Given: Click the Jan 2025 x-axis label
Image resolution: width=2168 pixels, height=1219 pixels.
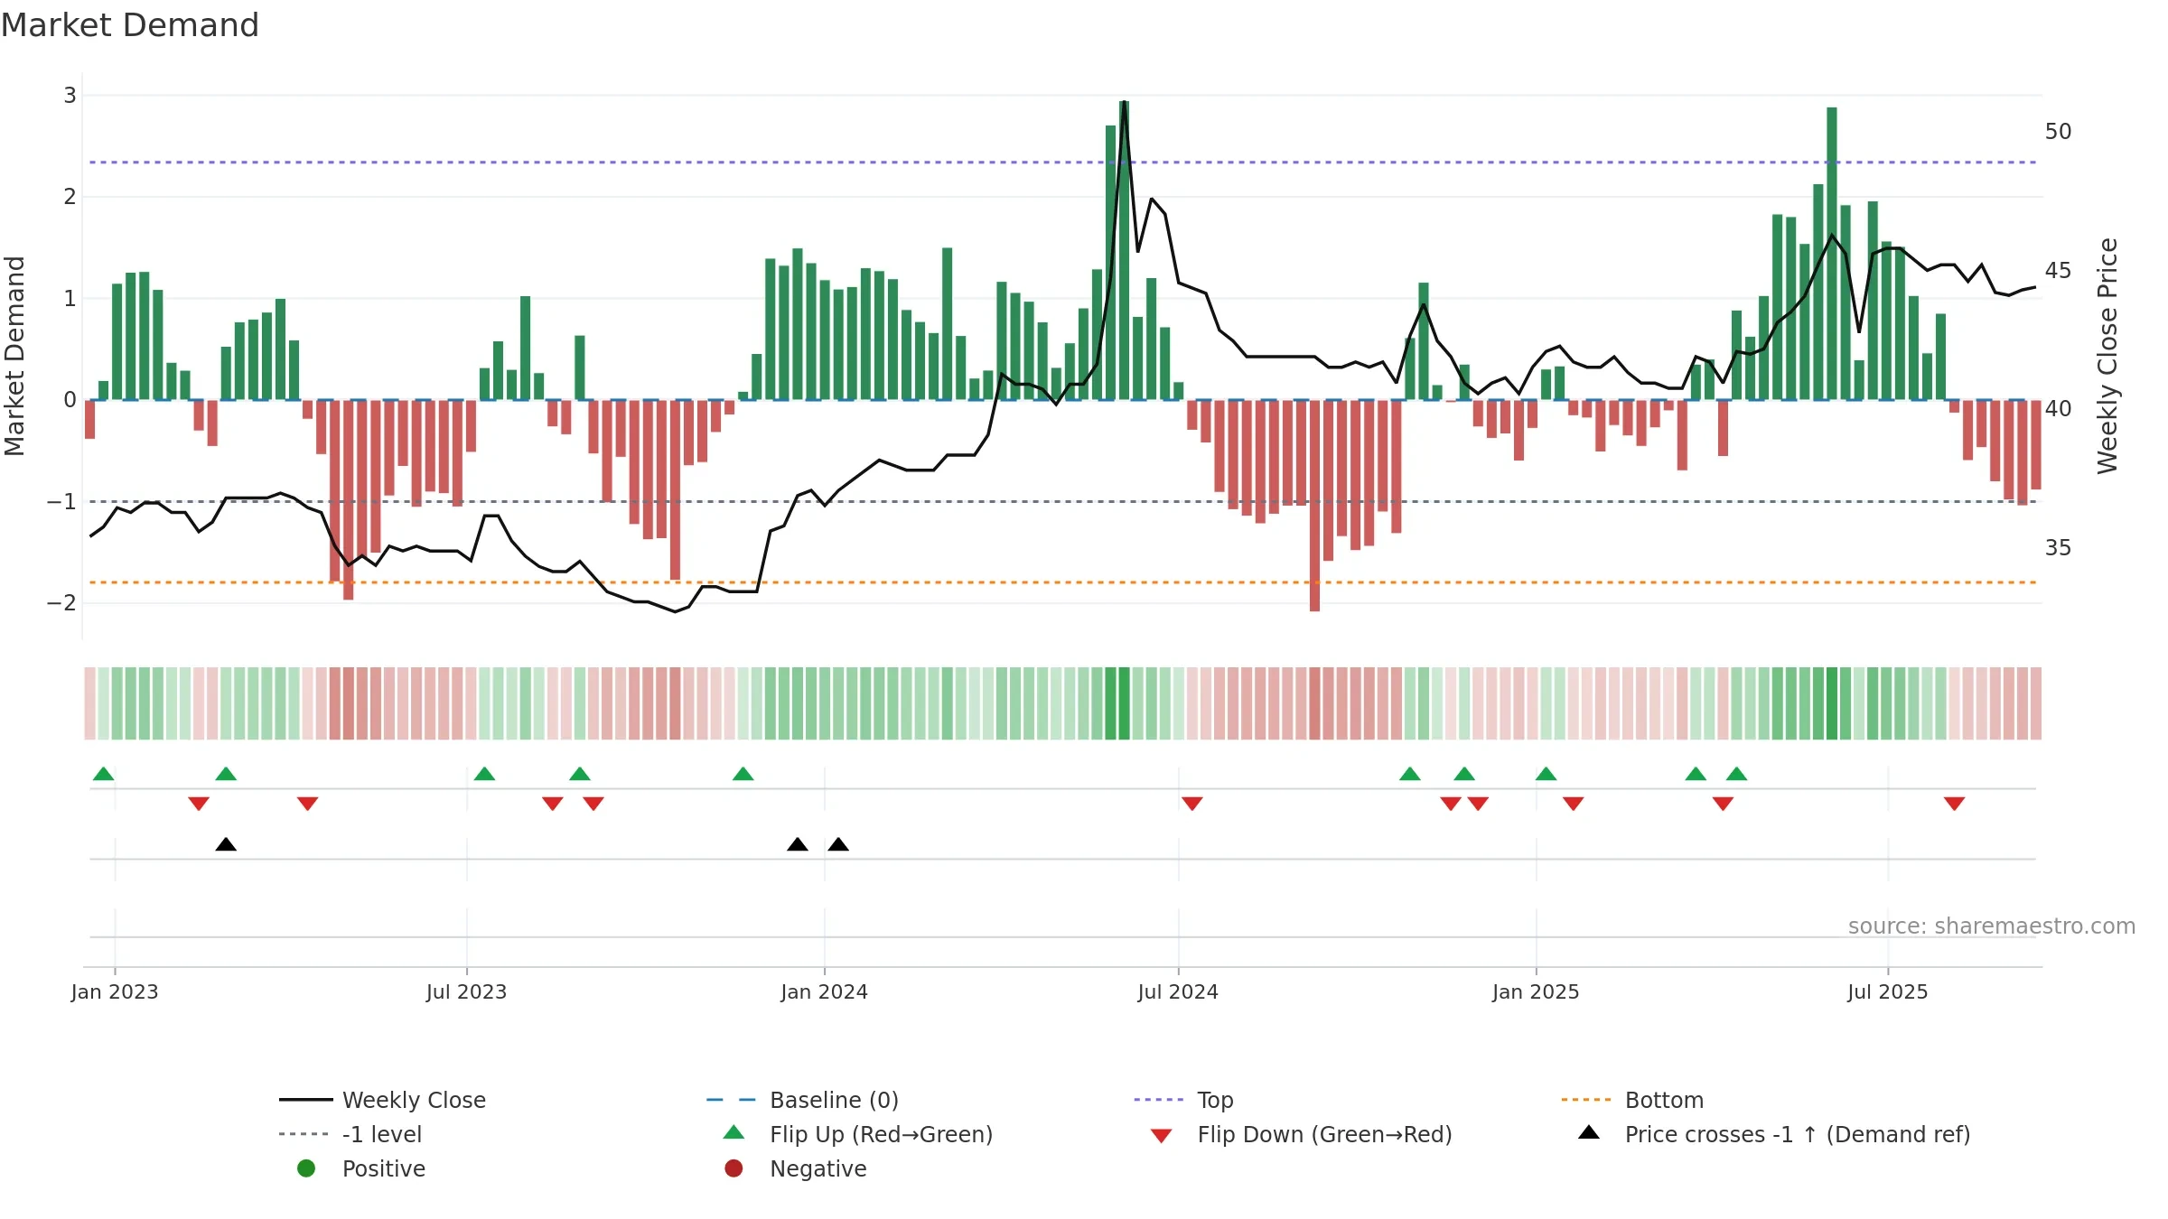Looking at the screenshot, I should click(1536, 991).
